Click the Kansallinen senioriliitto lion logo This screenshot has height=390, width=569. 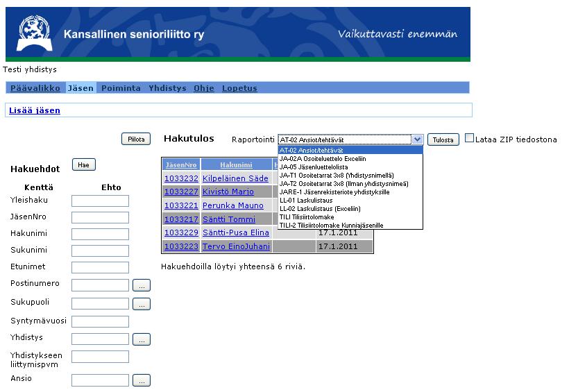[x=35, y=33]
